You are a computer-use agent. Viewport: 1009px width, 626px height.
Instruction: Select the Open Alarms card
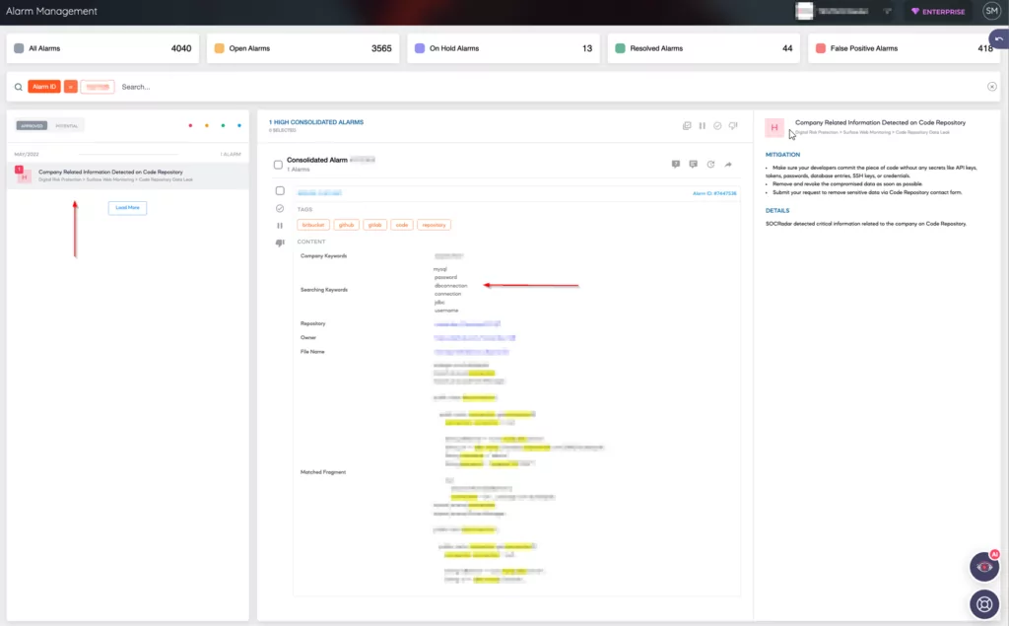(303, 48)
